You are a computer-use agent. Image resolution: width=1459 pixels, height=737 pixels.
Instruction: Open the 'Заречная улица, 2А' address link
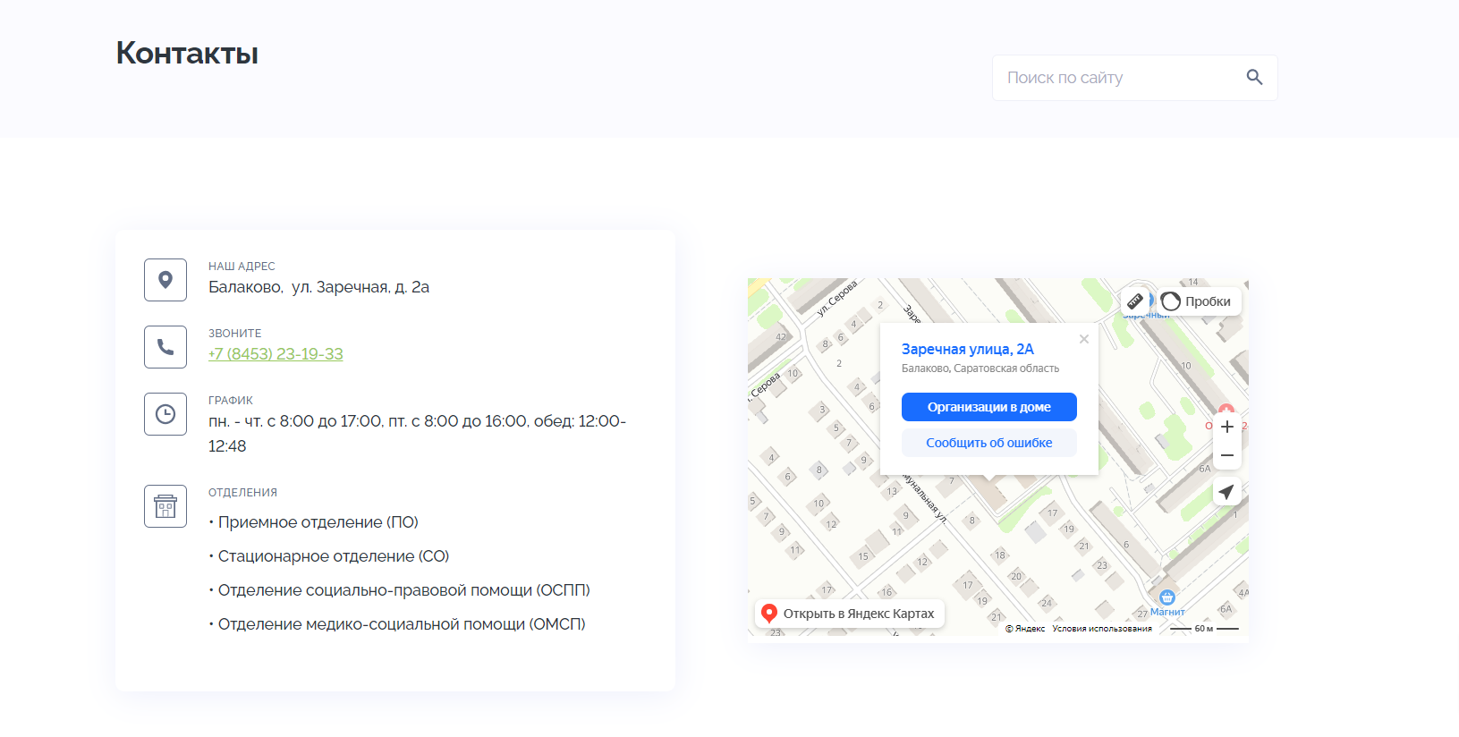click(967, 350)
